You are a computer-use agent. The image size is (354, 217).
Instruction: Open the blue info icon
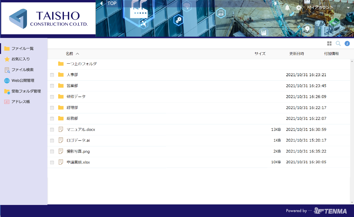[347, 43]
